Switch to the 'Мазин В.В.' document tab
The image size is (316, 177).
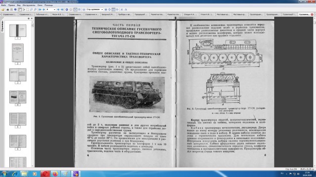(59, 14)
